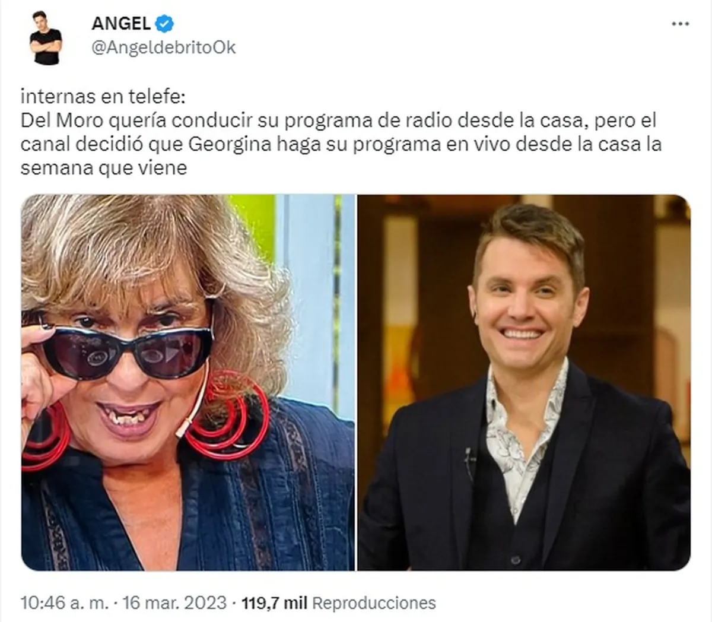Click the 10:46 a. m. timestamp
This screenshot has height=622, width=712.
65,603
